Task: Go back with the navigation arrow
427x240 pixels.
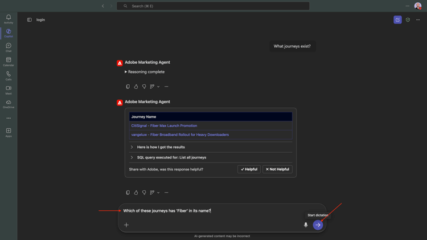Action: (103, 6)
